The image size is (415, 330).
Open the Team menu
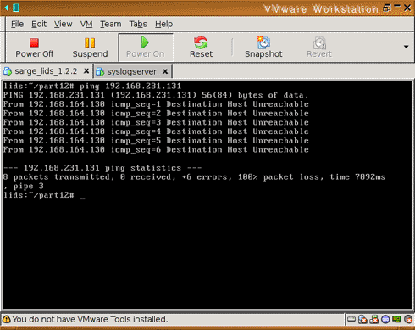click(111, 24)
